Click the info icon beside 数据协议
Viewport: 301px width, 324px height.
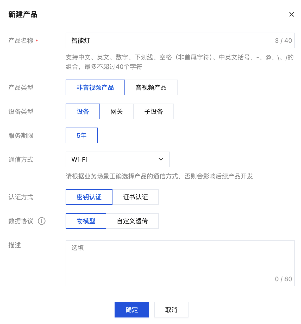tap(42, 221)
